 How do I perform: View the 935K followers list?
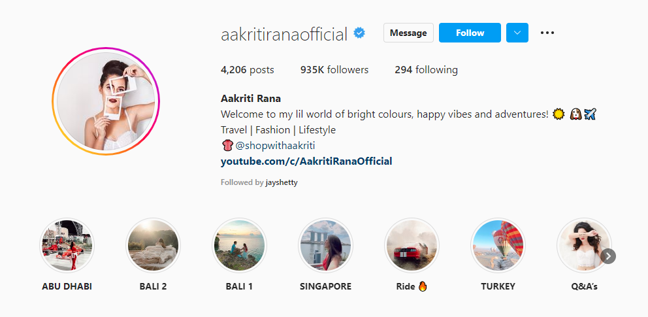click(334, 70)
